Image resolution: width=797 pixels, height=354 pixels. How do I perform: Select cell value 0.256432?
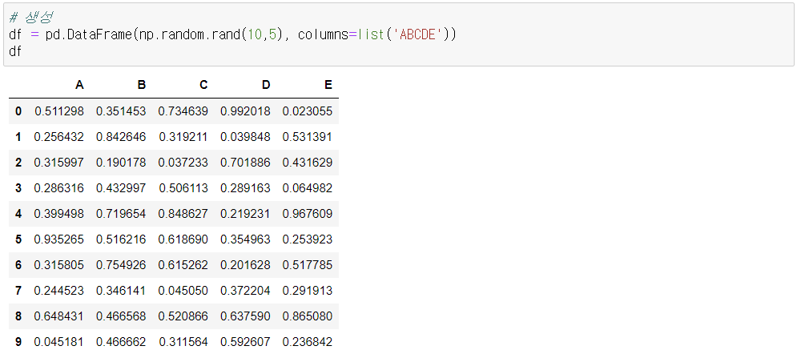(59, 137)
